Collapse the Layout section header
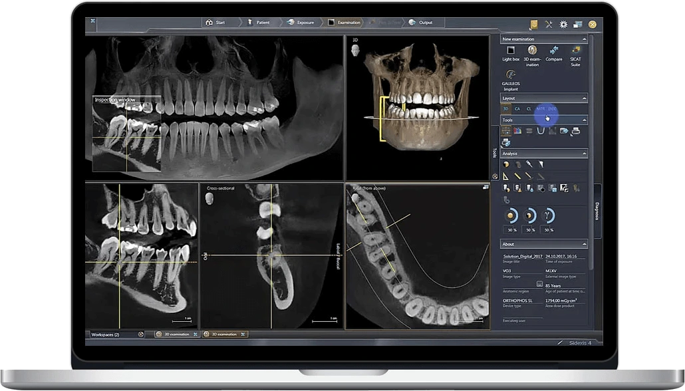 pyautogui.click(x=584, y=98)
